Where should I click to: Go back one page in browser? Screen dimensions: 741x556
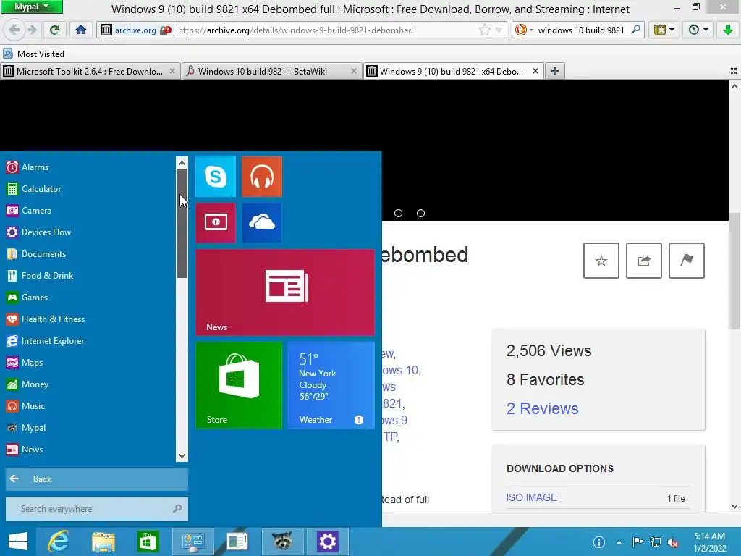point(14,30)
